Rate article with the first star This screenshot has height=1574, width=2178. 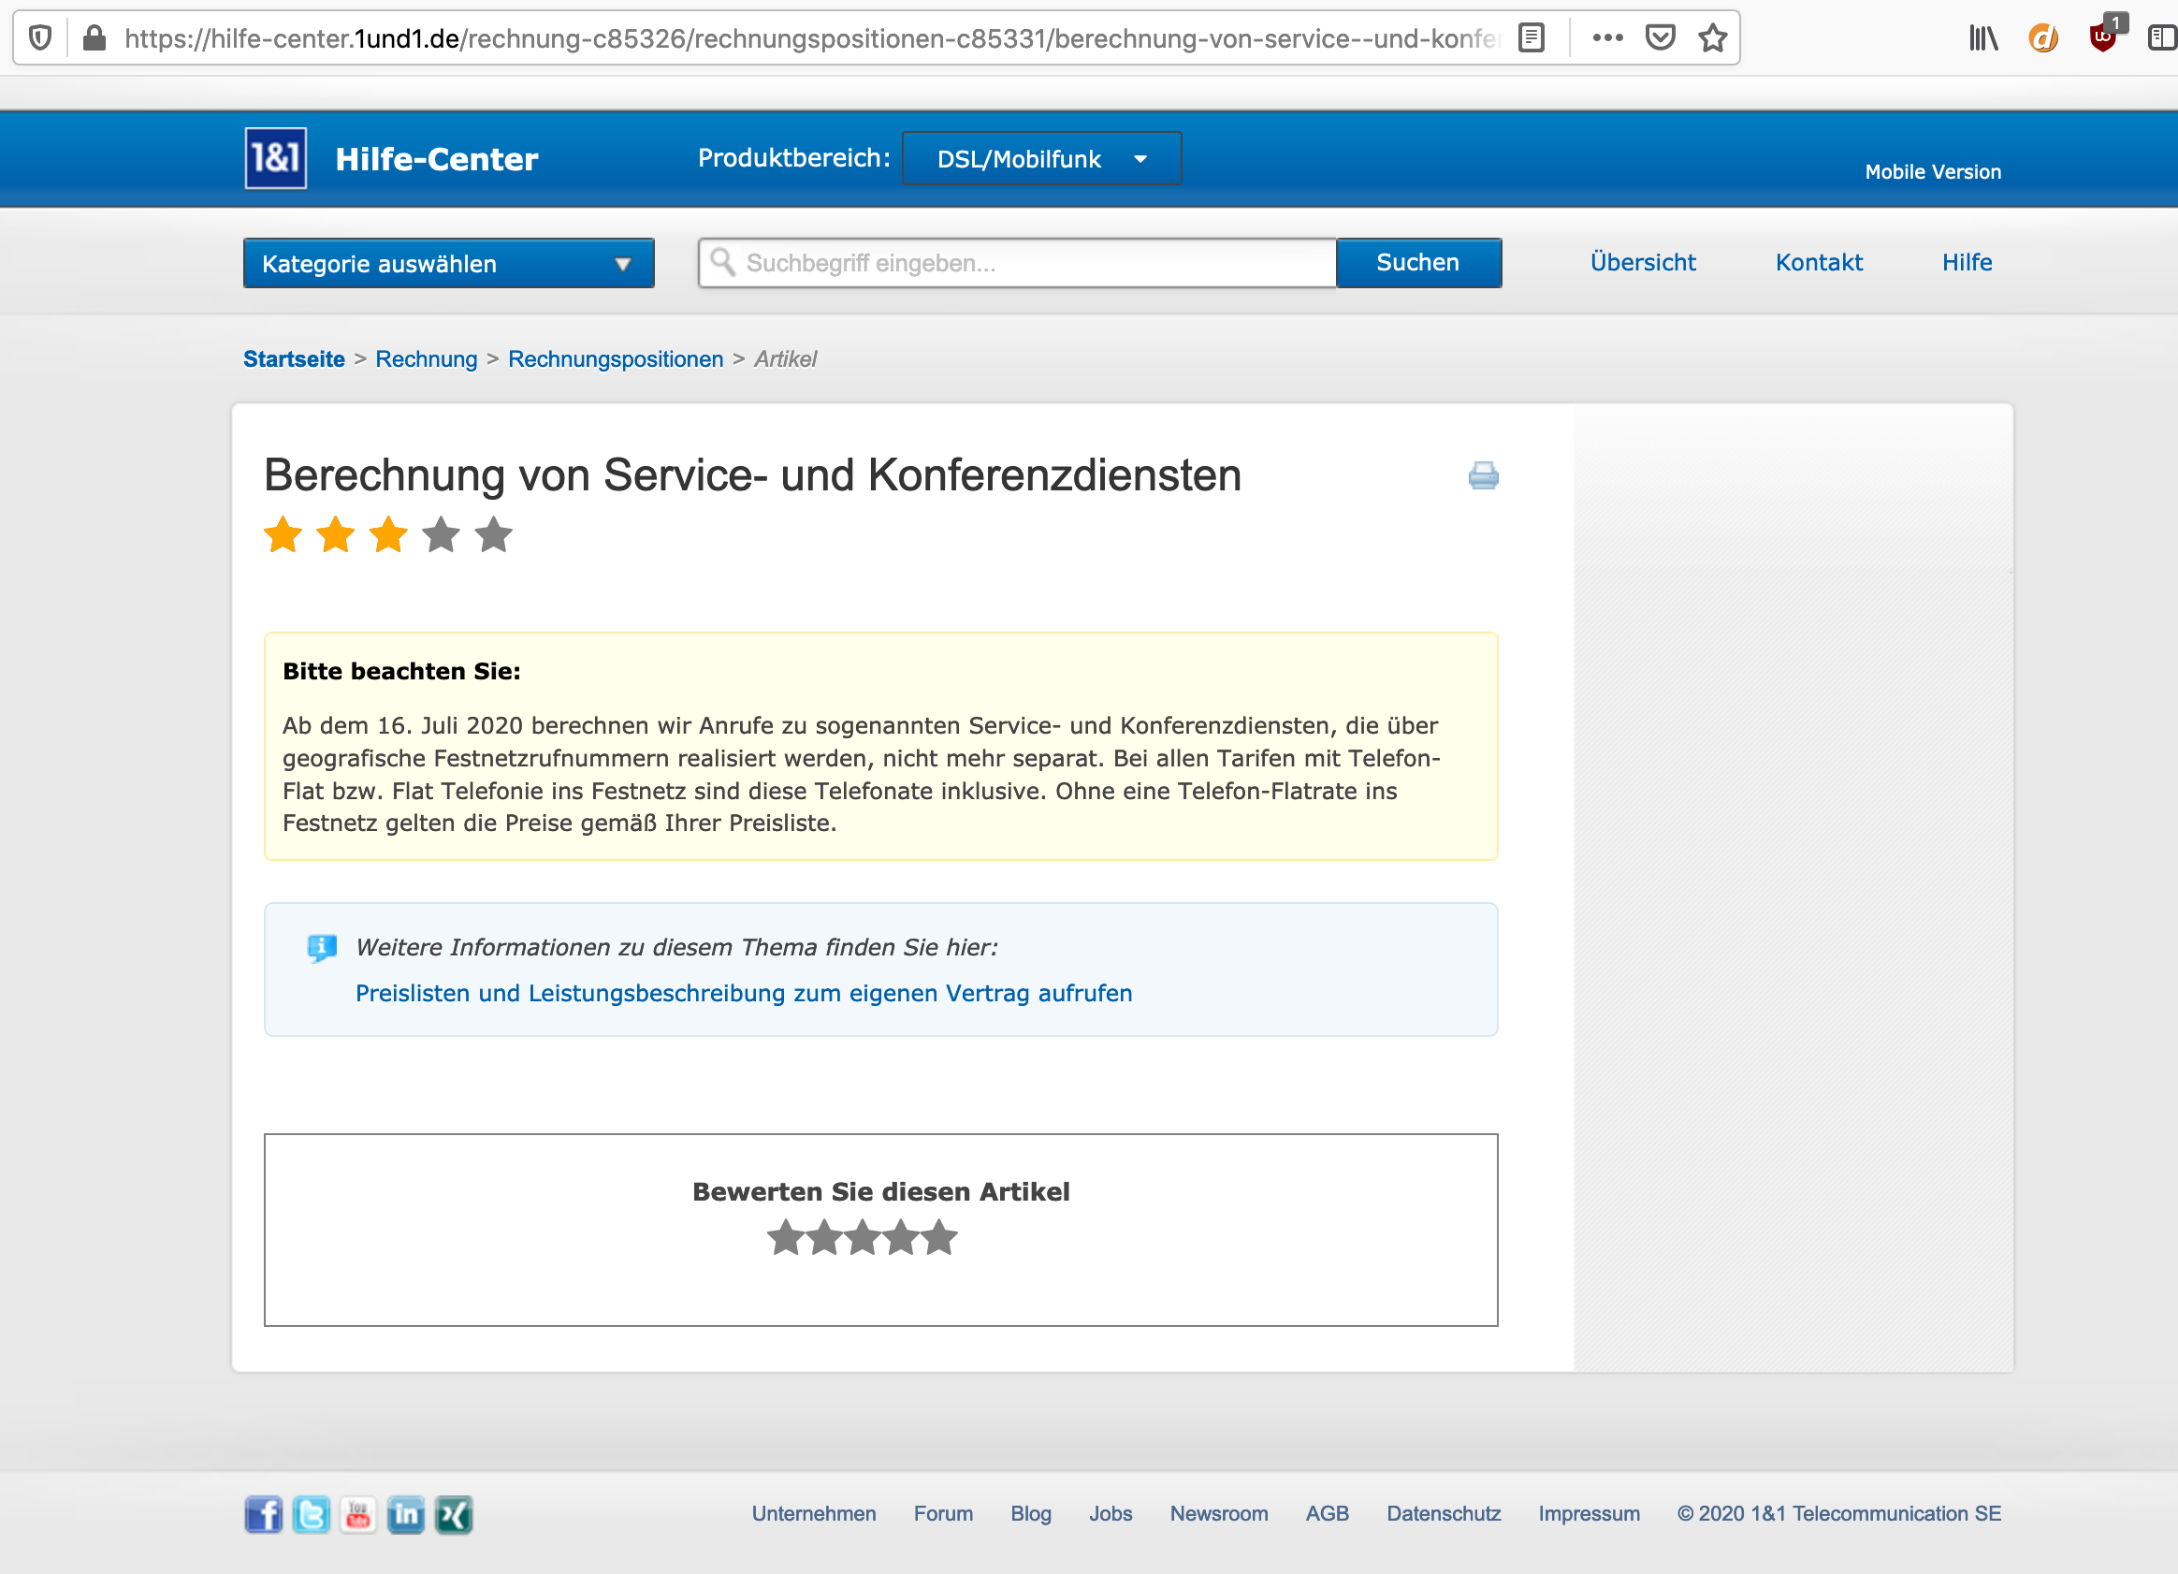click(x=786, y=1238)
